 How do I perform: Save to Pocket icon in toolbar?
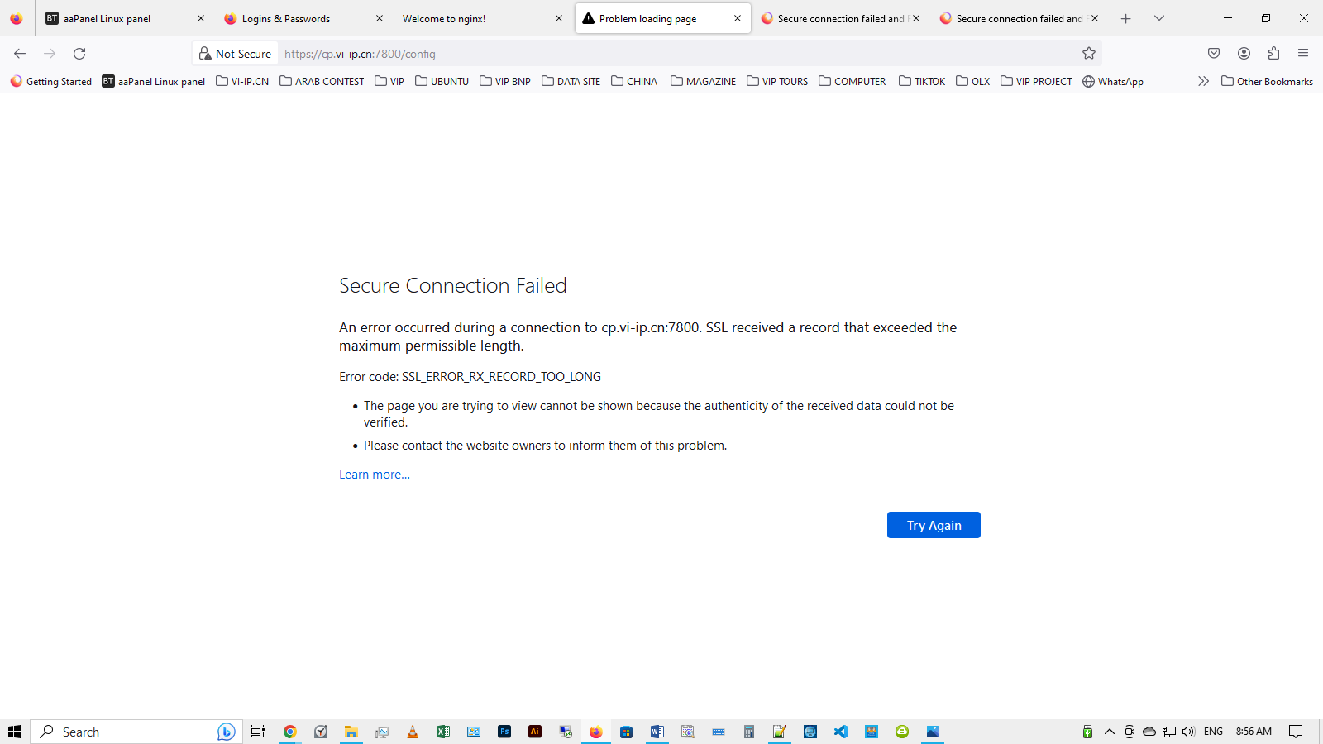(1214, 54)
